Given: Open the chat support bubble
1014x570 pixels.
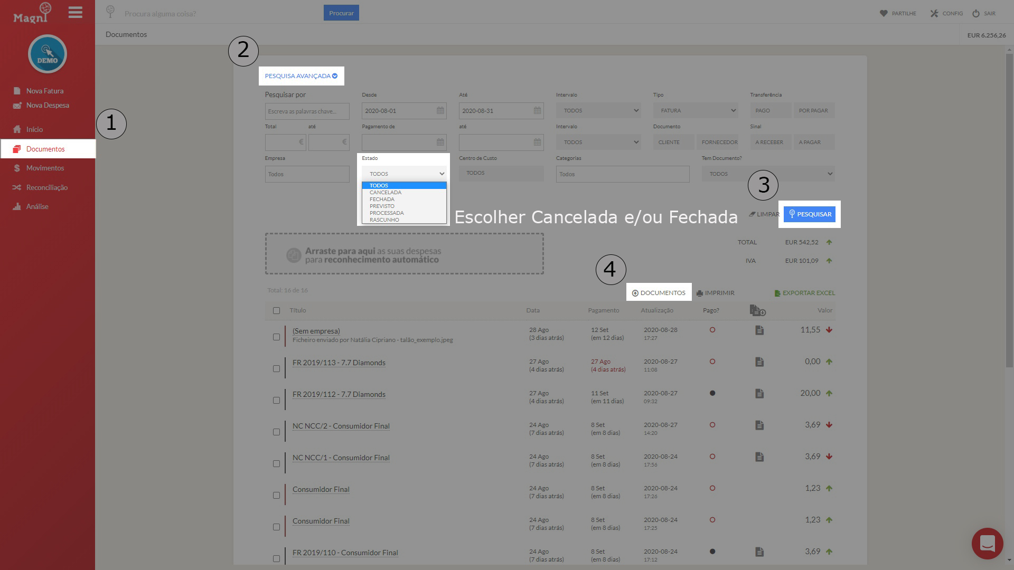Looking at the screenshot, I should tap(987, 543).
